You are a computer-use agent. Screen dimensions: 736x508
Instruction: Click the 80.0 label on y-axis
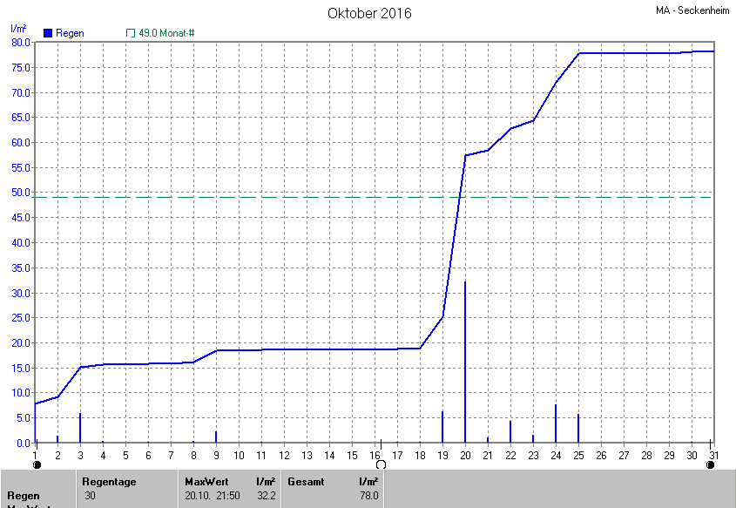pos(20,42)
